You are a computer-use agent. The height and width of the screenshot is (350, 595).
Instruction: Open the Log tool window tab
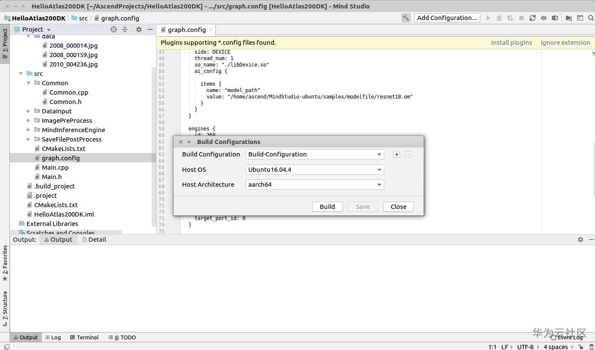(53, 337)
